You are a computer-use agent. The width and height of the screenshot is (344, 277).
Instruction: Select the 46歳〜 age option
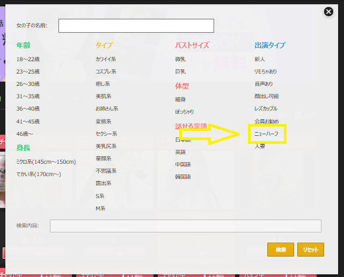25,134
